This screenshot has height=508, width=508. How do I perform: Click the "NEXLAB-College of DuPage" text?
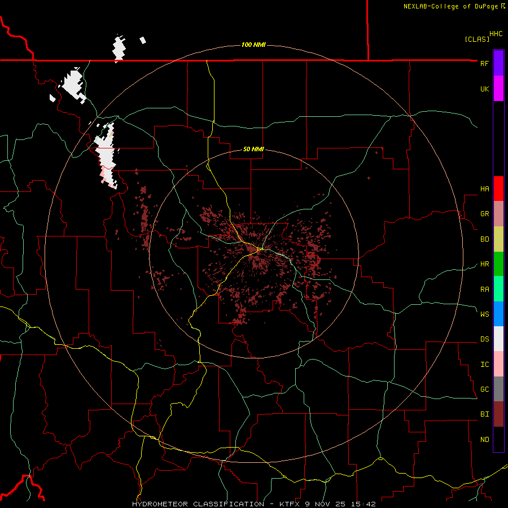point(450,6)
